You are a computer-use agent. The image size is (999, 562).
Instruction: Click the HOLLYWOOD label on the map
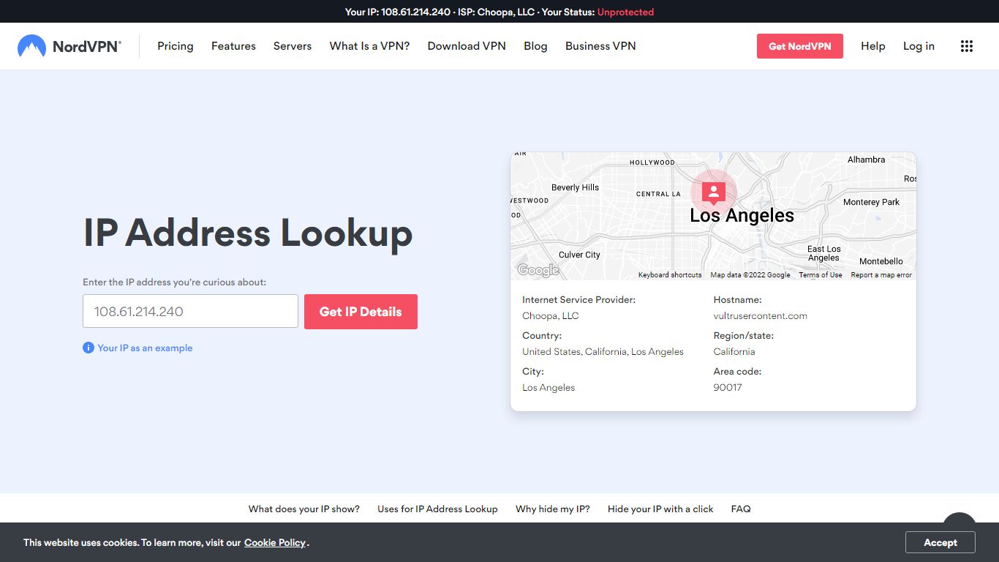pos(652,162)
